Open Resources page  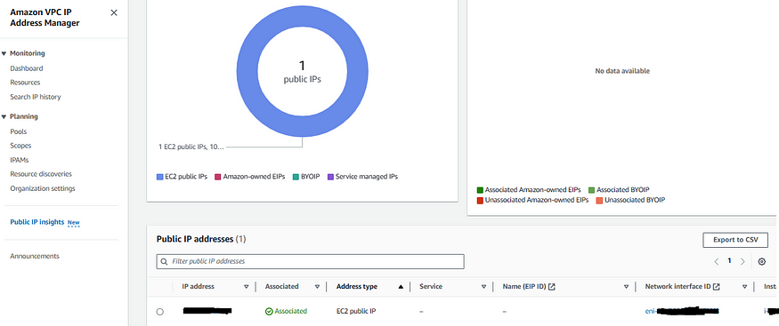tap(25, 83)
